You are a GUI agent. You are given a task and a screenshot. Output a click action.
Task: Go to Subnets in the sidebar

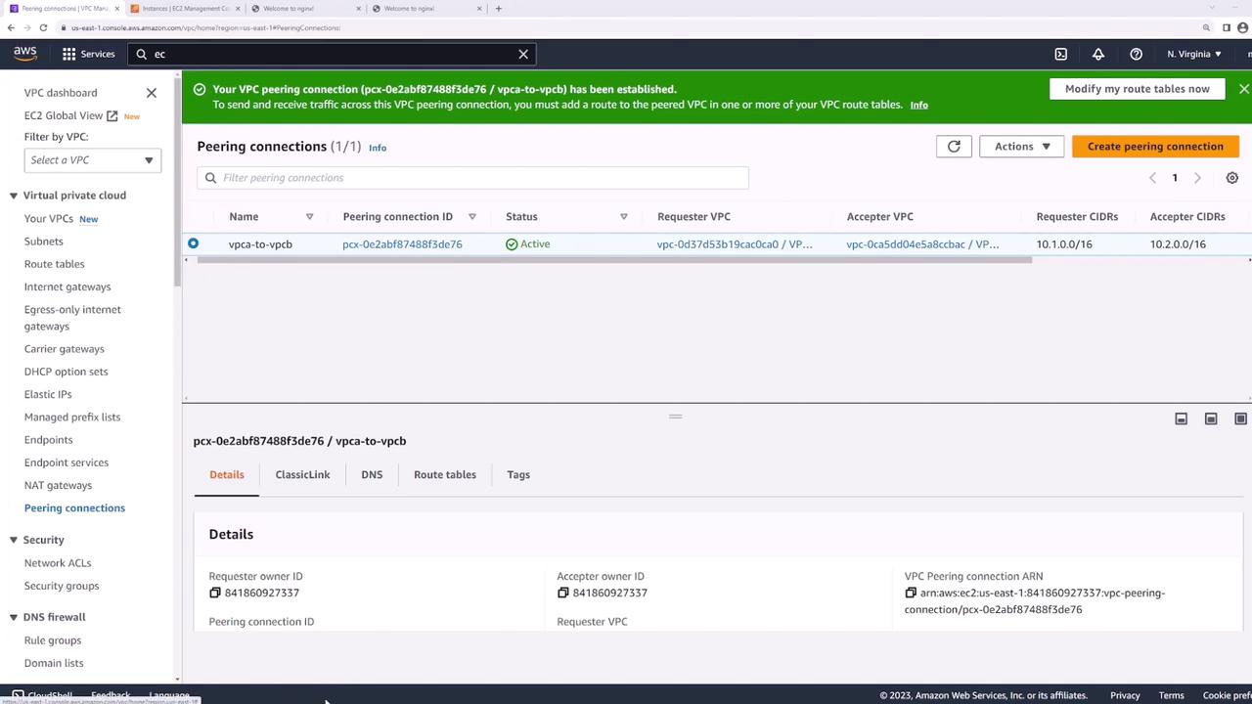pos(44,242)
